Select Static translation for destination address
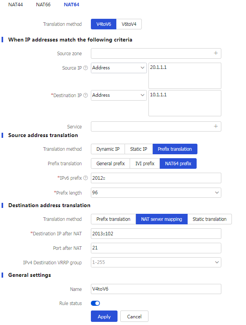 pyautogui.click(x=210, y=219)
